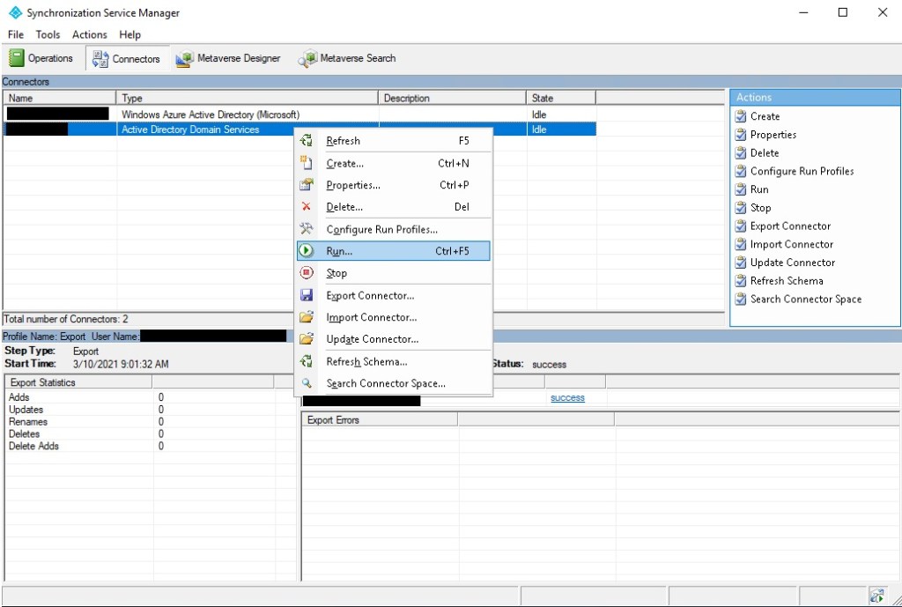This screenshot has width=902, height=607.
Task: Click the Export Errors column header
Action: pos(380,420)
